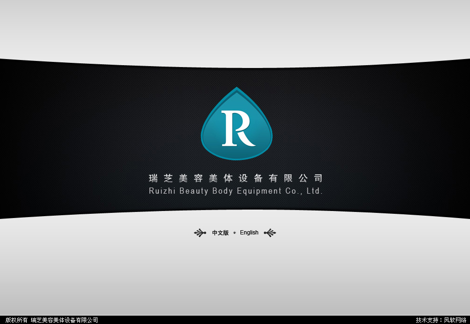Click the 瑞芝 characters in the banner heading
This screenshot has width=470, height=324.
point(161,178)
